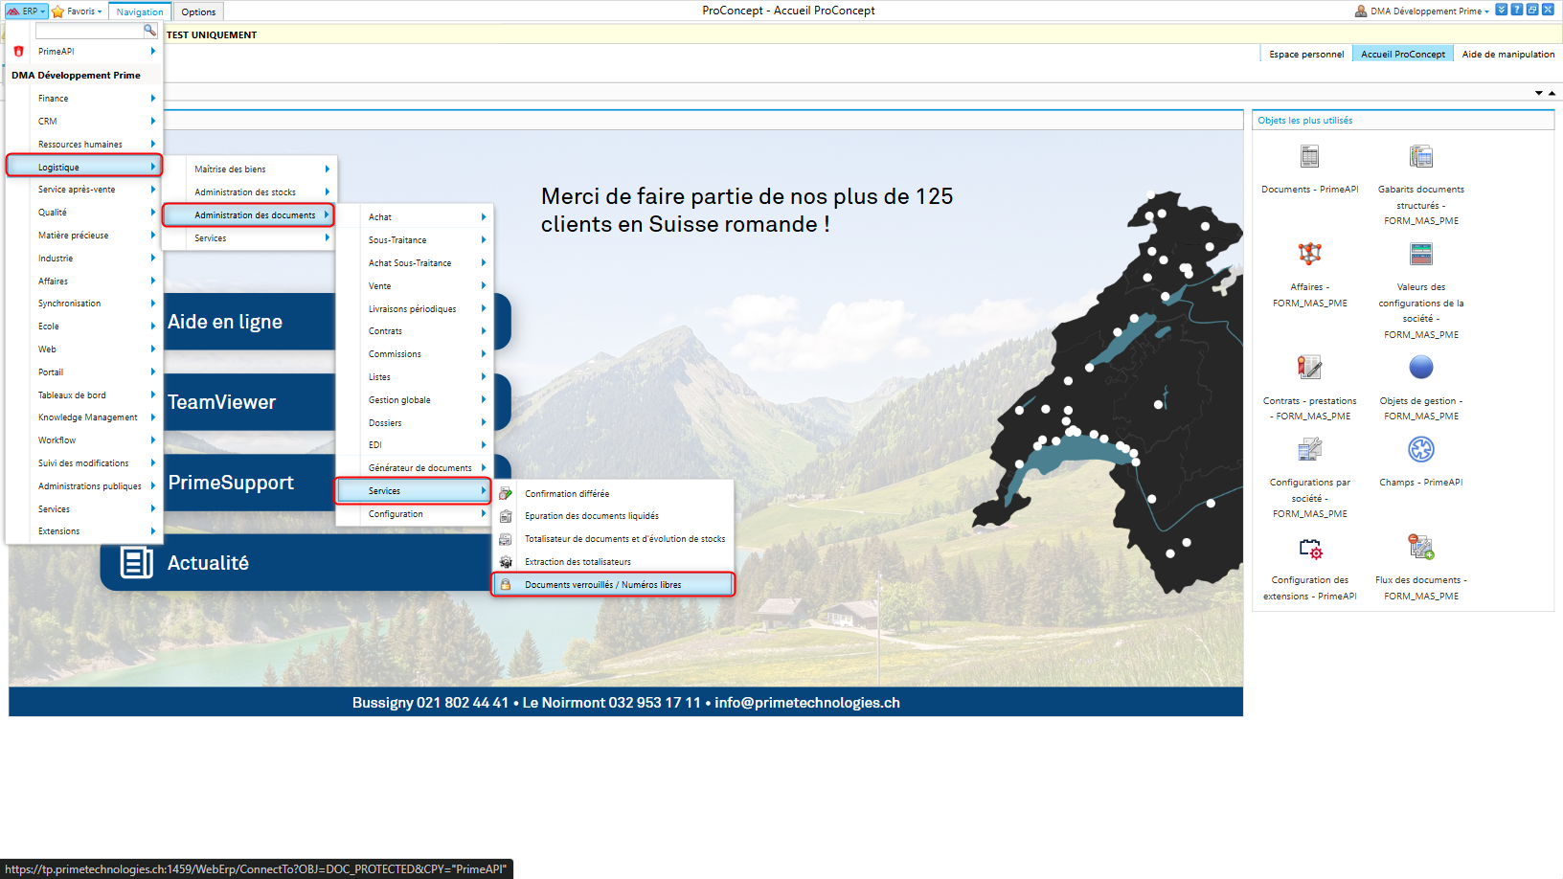
Task: Expand DMA Développement Prime user dropdown
Action: pos(1423,11)
